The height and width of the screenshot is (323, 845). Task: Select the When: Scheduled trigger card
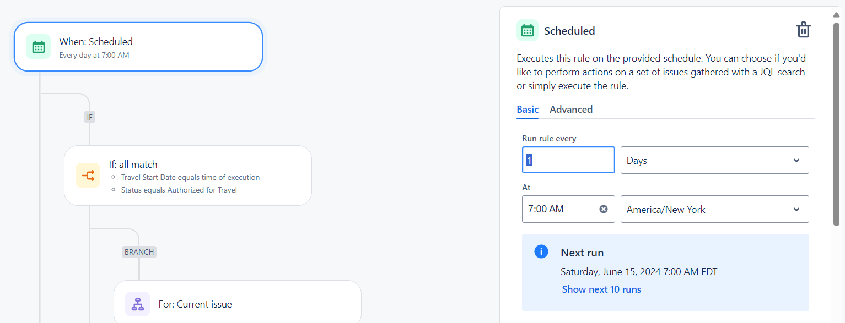pyautogui.click(x=138, y=47)
